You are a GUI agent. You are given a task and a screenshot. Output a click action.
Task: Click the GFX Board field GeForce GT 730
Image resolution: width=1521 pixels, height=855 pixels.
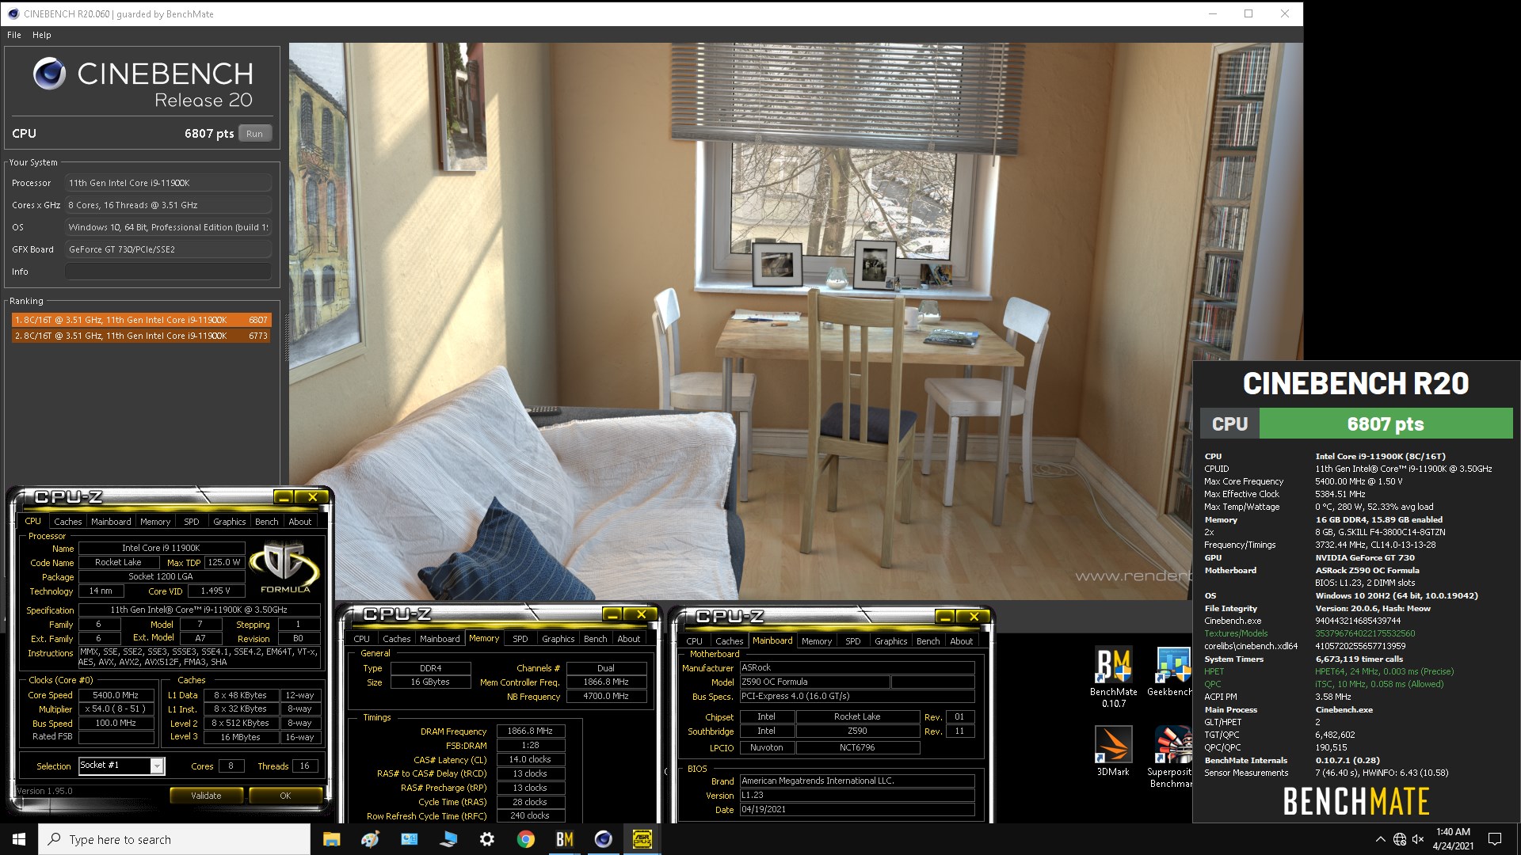pos(168,249)
